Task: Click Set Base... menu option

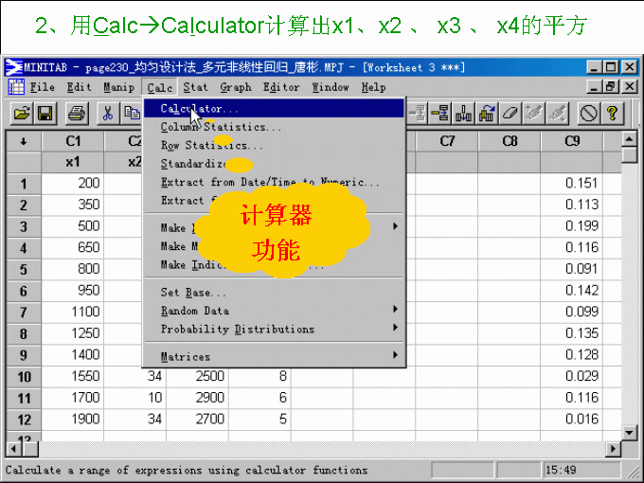Action: pos(193,293)
